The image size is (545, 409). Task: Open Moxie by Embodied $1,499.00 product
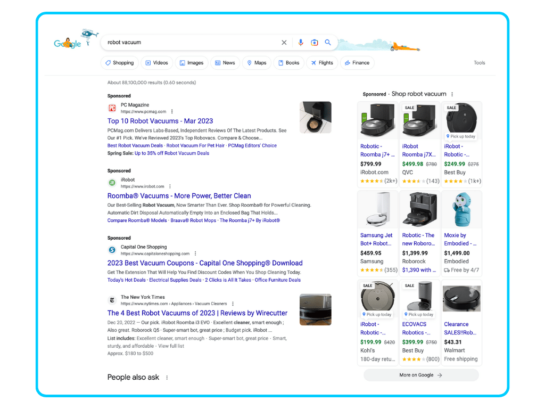pyautogui.click(x=461, y=233)
